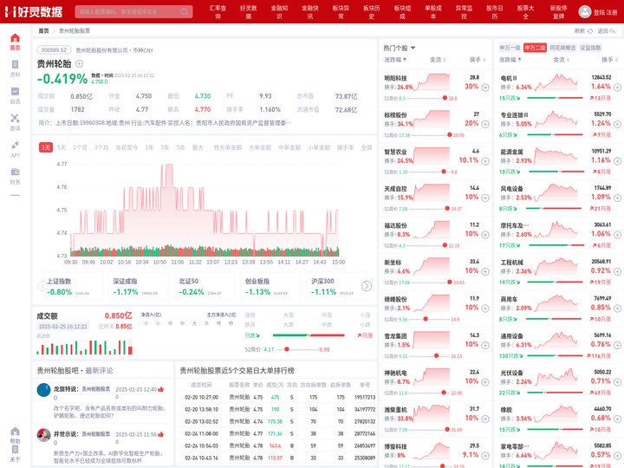Add 贵州轮胎 to watchlist via plus icon
The width and height of the screenshot is (624, 468).
[79, 63]
